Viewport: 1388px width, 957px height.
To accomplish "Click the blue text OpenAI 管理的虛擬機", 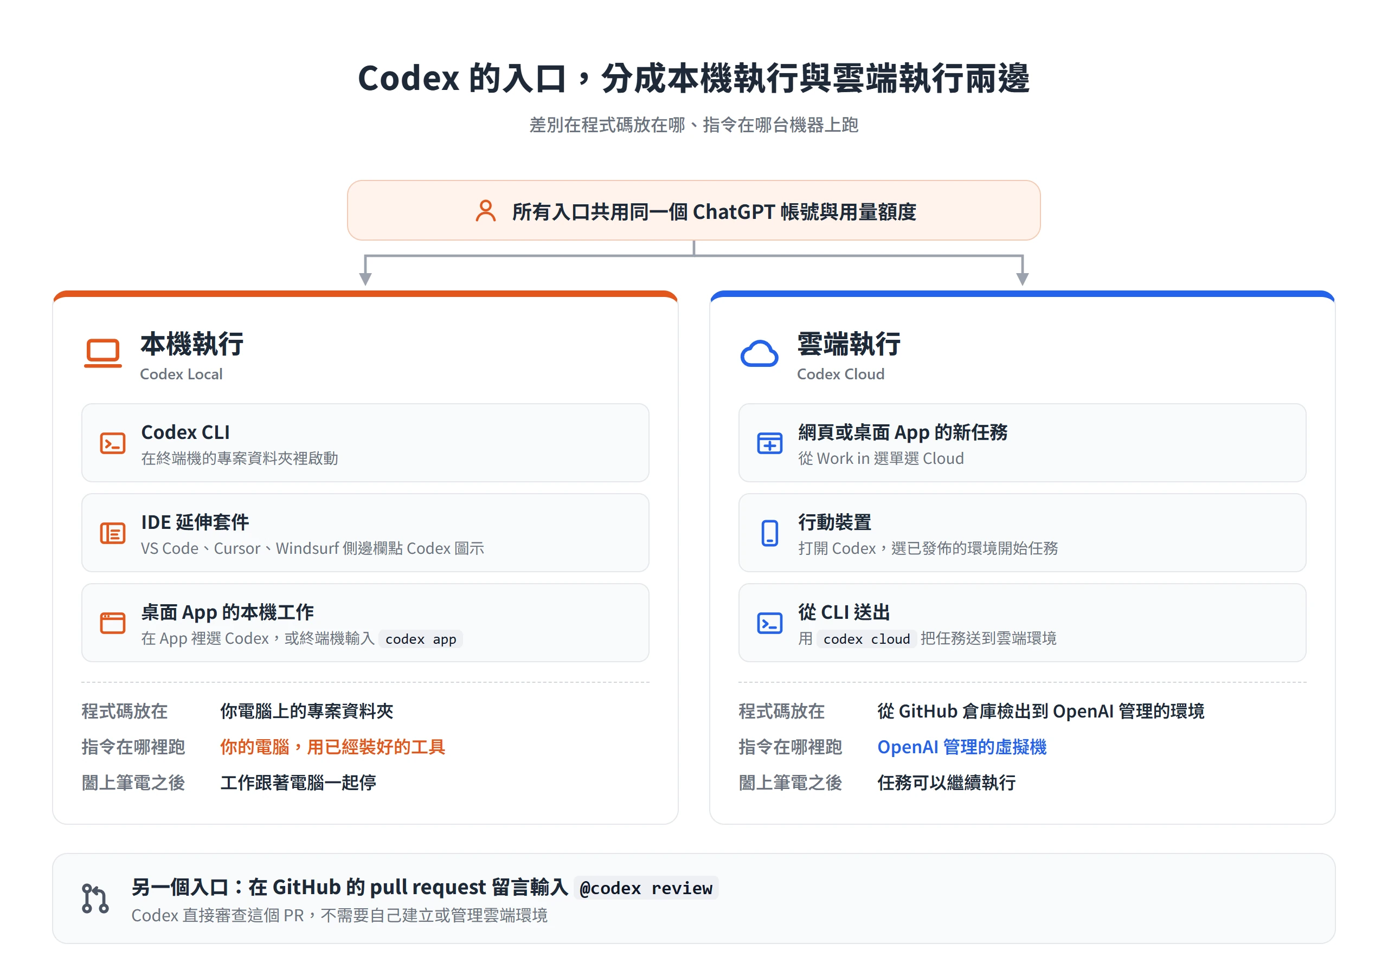I will 961,747.
